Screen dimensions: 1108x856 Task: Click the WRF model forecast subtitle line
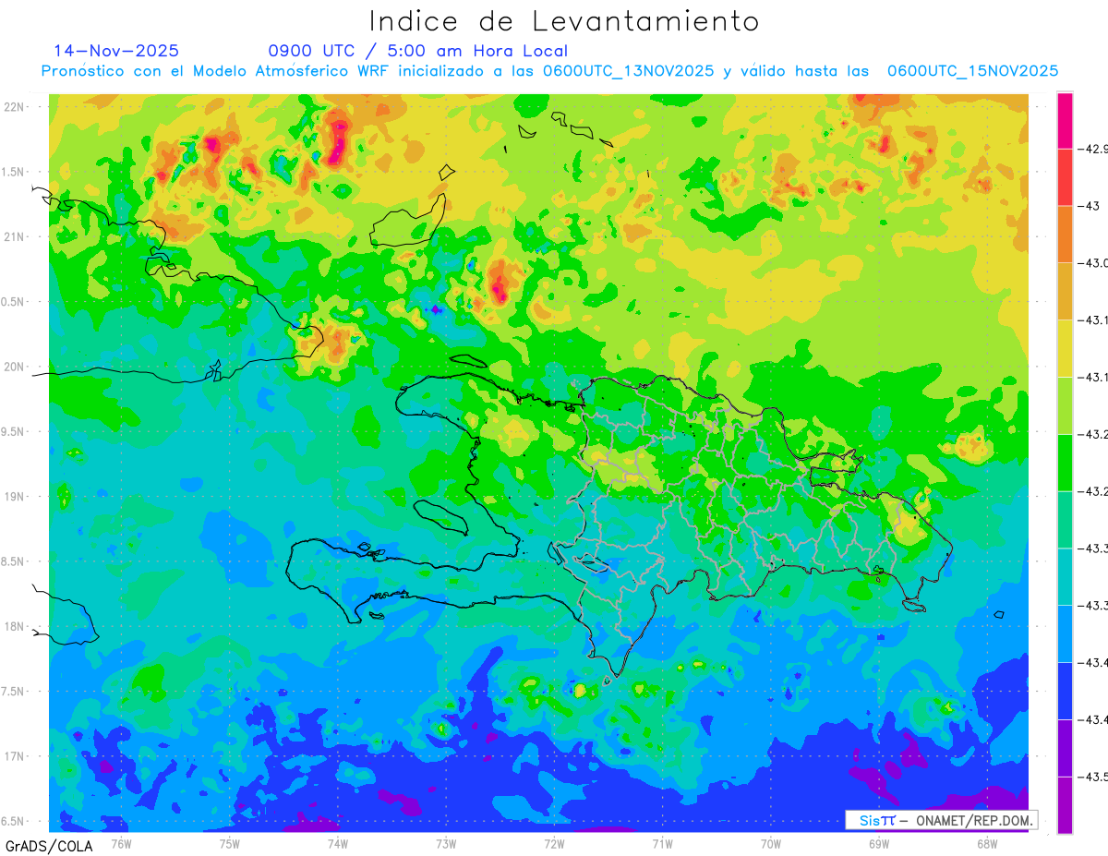pyautogui.click(x=549, y=71)
